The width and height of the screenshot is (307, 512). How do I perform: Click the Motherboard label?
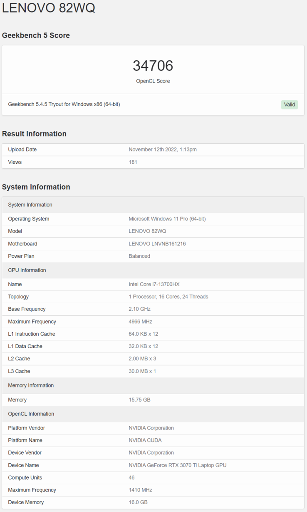(22, 244)
